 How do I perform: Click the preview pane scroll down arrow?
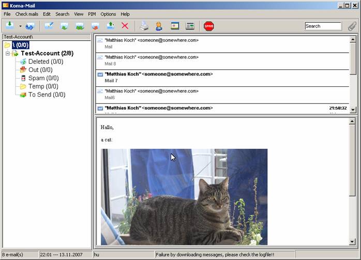[x=352, y=241]
